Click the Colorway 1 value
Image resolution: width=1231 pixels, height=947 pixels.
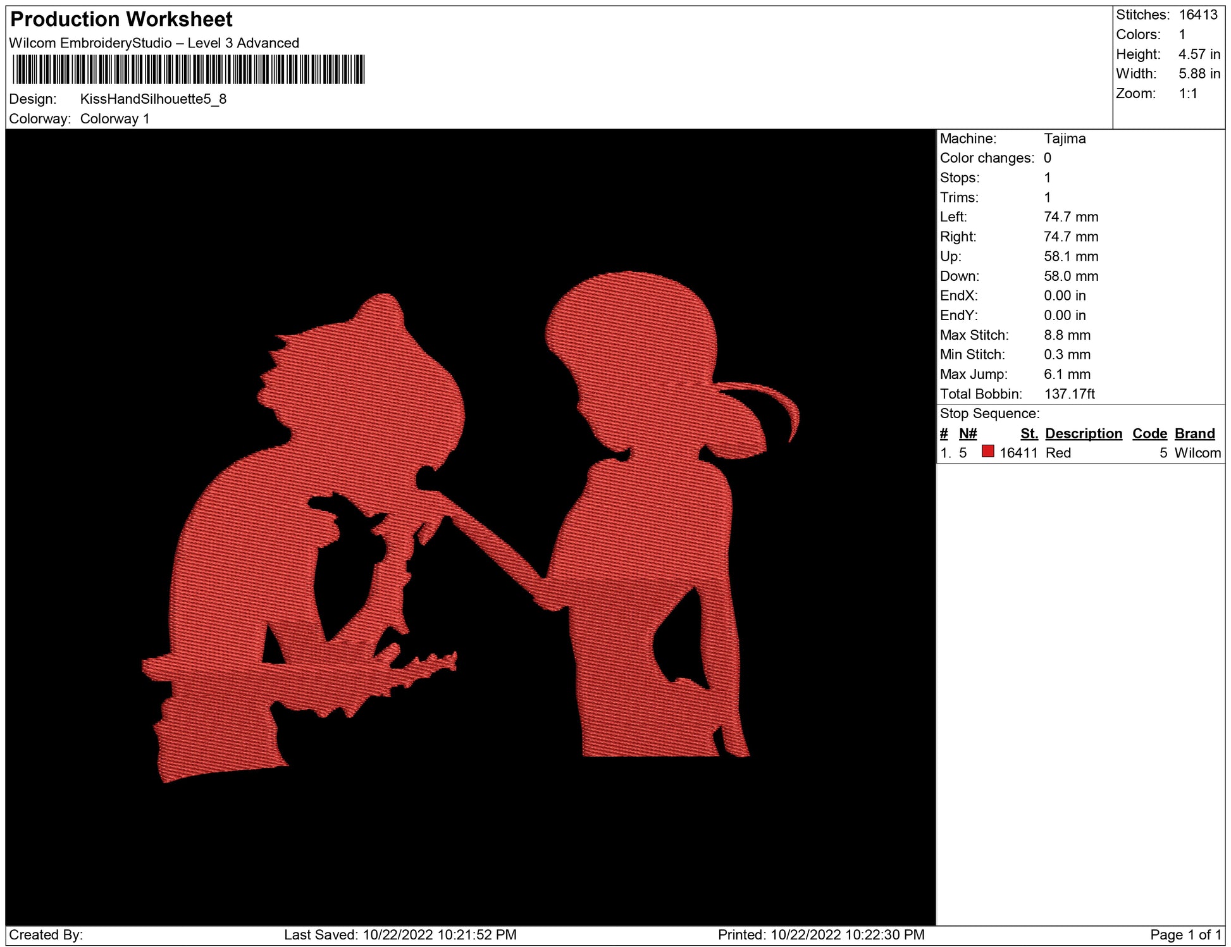pyautogui.click(x=114, y=119)
